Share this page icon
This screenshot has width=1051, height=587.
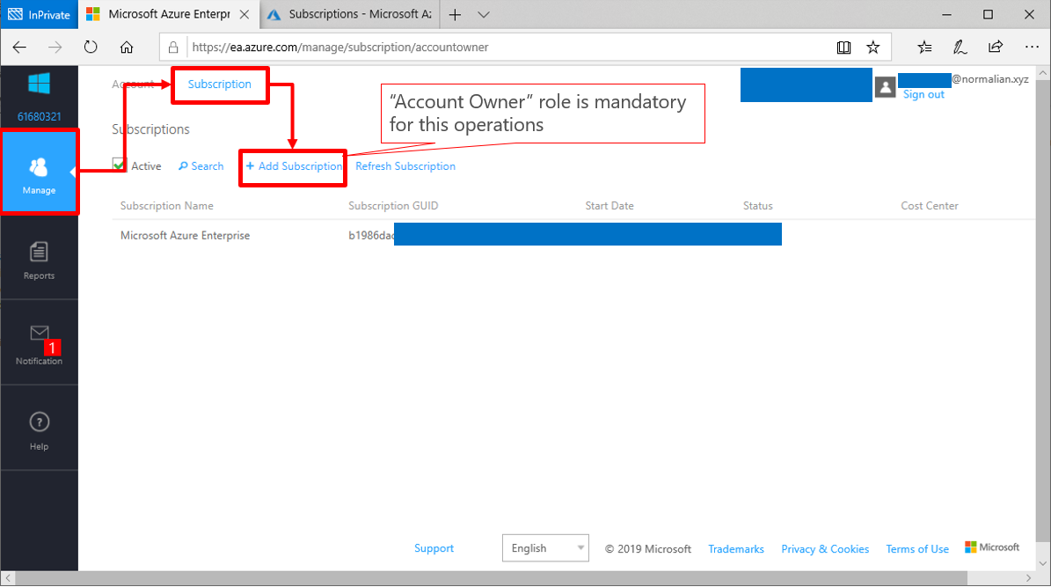pos(996,47)
